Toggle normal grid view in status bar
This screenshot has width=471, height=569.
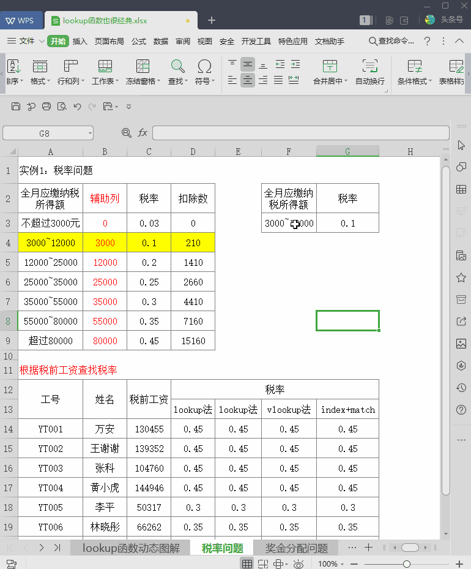(x=247, y=563)
